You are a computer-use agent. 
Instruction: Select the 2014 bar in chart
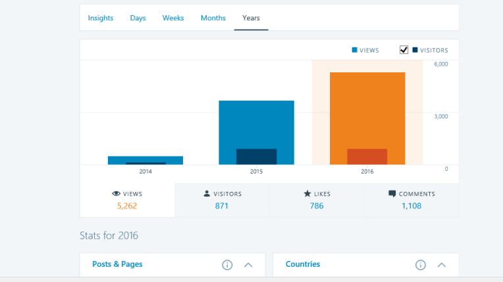point(146,160)
